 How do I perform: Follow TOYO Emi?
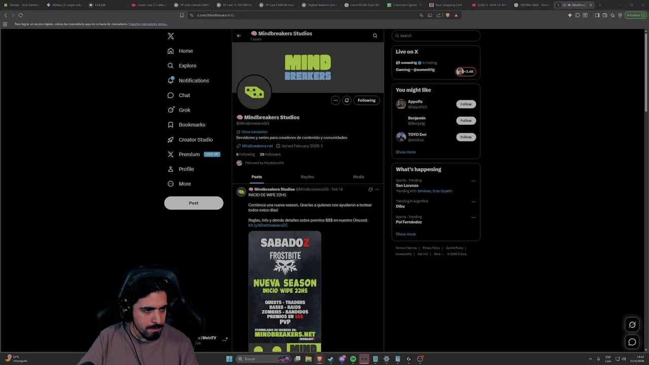(466, 137)
